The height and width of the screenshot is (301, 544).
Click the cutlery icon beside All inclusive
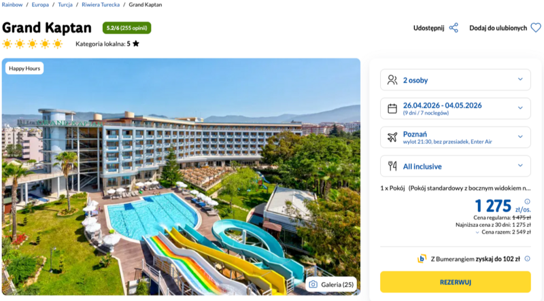coord(392,165)
